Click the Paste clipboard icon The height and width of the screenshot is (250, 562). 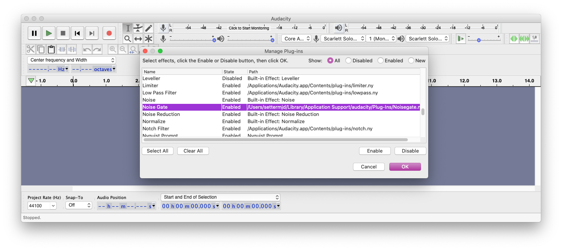[51, 49]
